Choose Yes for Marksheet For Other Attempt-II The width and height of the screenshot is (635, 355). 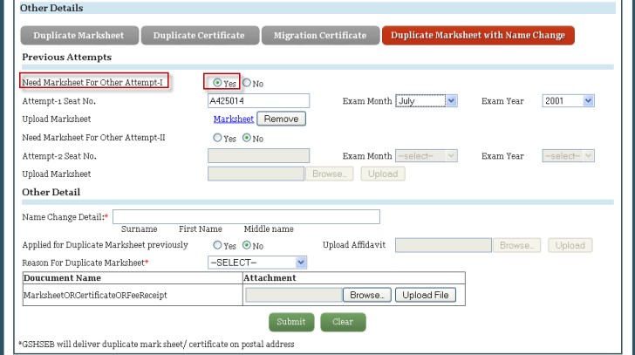(217, 138)
